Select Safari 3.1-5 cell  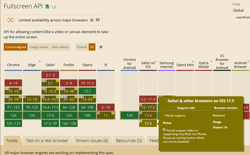pyautogui.click(x=50, y=75)
